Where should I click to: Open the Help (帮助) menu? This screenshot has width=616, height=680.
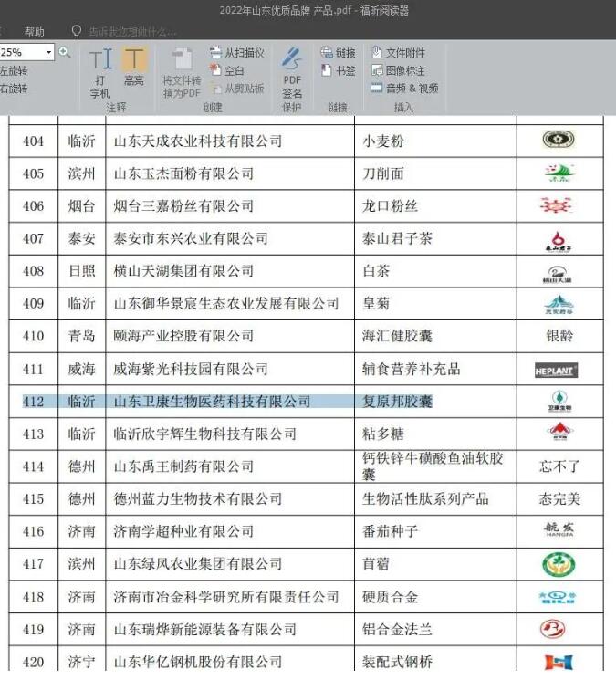34,31
